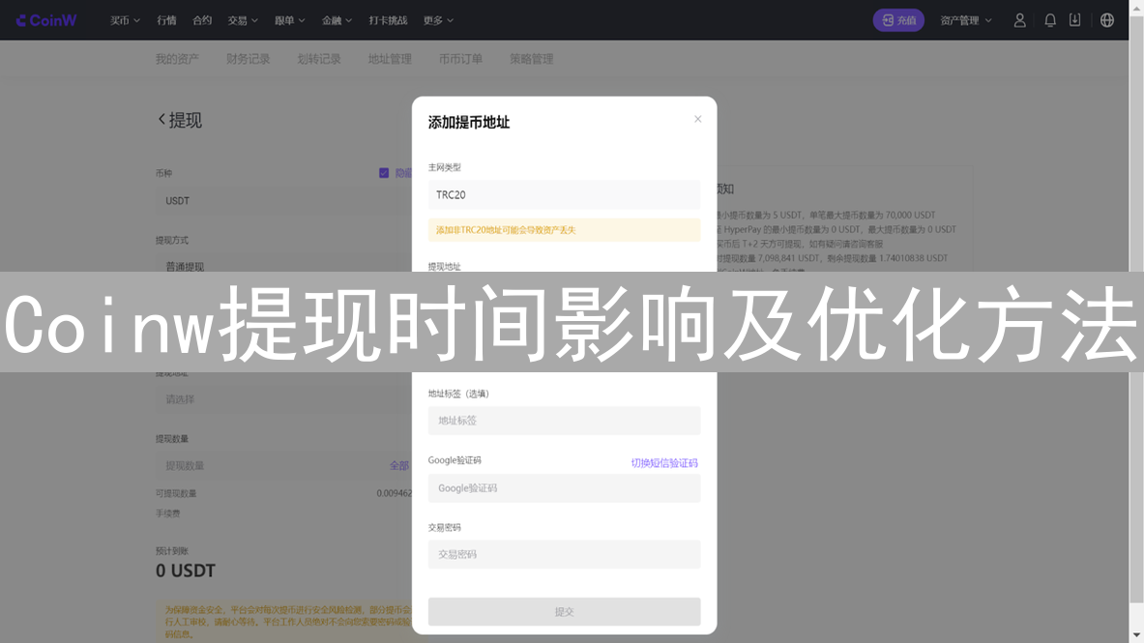Open the language globe icon
This screenshot has width=1144, height=643.
pos(1107,20)
